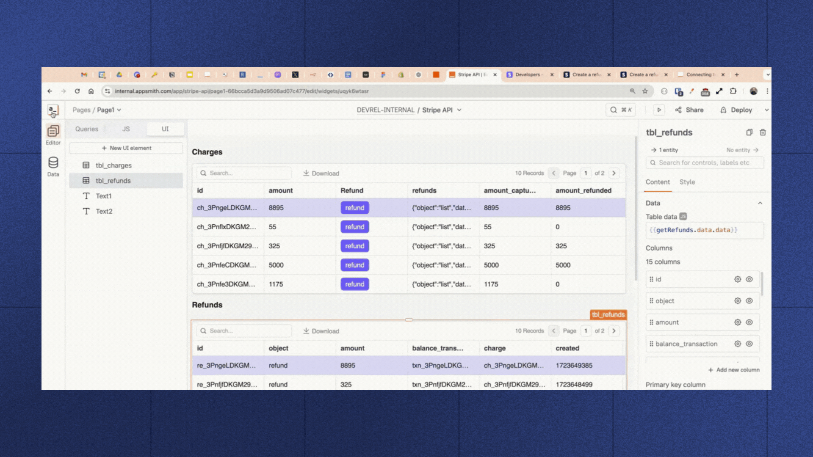Duplicate the tbl_refunds widget

click(x=749, y=132)
